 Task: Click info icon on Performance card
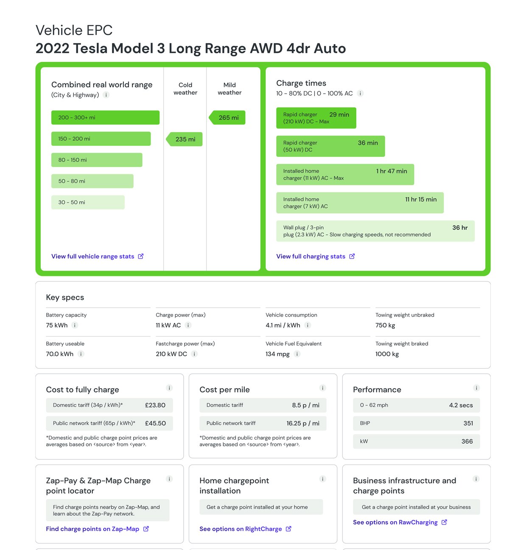[476, 388]
